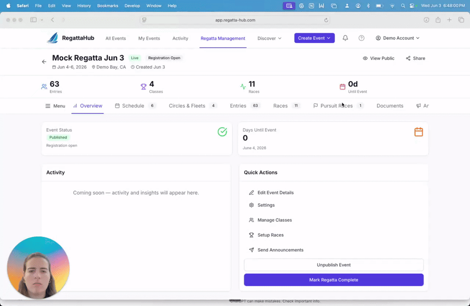
Task: Click Setup Races label
Action: [x=270, y=235]
